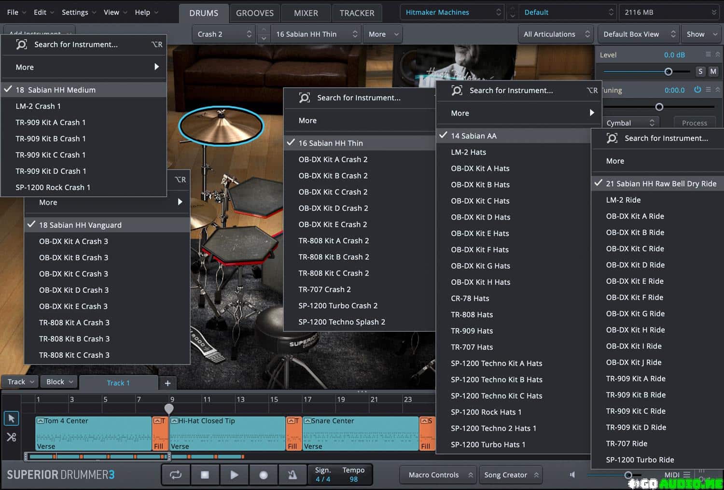Image resolution: width=724 pixels, height=490 pixels.
Task: Mute the instrument with M button
Action: point(713,71)
